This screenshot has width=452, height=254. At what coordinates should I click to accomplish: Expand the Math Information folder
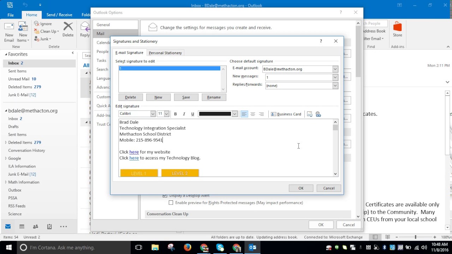(6, 182)
